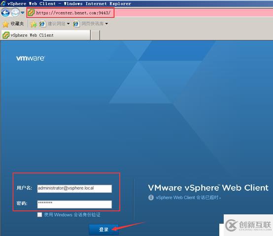Enable 使用 Windows 会话身份验证 checkbox
This screenshot has width=273, height=236.
(x=40, y=215)
